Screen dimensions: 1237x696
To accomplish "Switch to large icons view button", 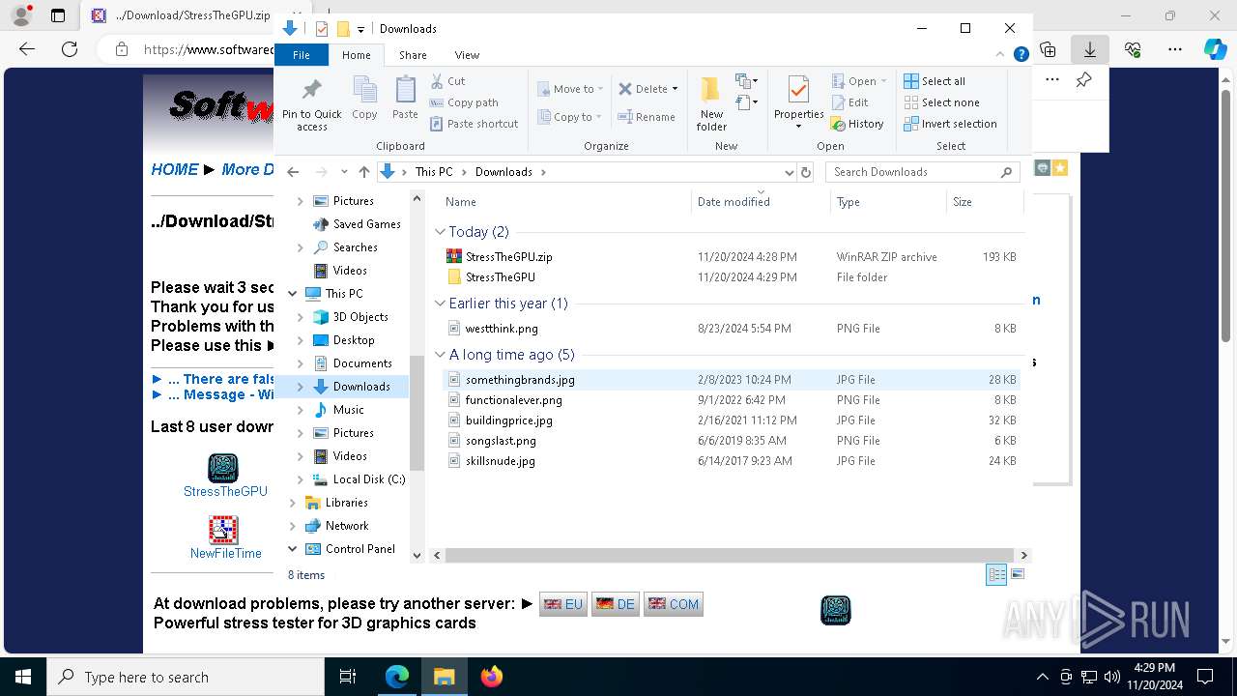I will pyautogui.click(x=1017, y=574).
